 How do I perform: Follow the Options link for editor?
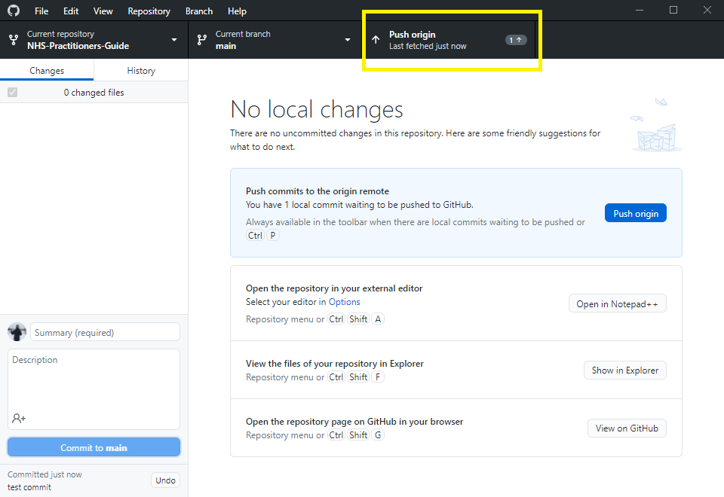(x=344, y=302)
